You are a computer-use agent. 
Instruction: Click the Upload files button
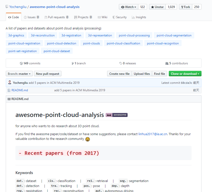[x=142, y=74]
